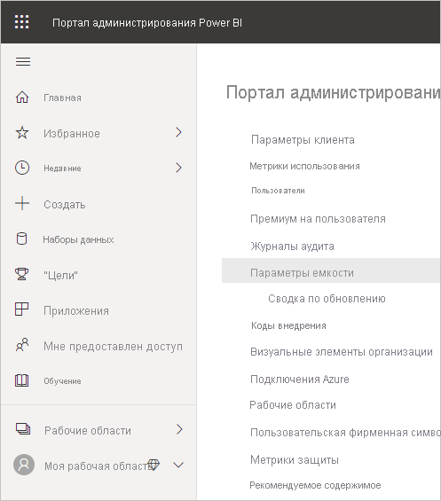The width and height of the screenshot is (441, 501).
Task: Go to Главная in the sidebar
Action: [x=62, y=98]
